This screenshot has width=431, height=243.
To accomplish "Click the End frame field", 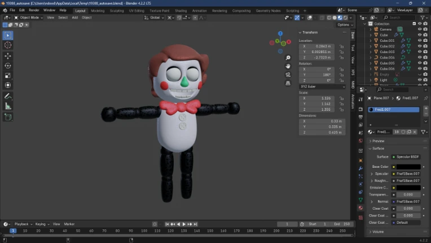I will 343,224.
